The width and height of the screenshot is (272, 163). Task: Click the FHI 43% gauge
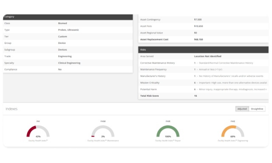(x=38, y=132)
